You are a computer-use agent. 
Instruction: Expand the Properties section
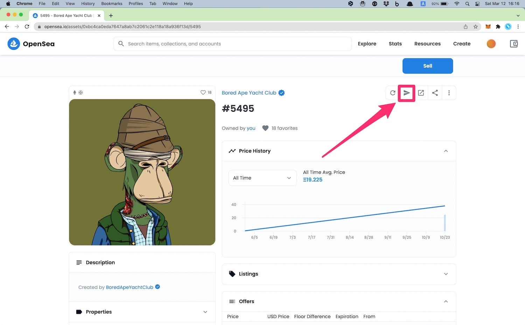(x=205, y=312)
